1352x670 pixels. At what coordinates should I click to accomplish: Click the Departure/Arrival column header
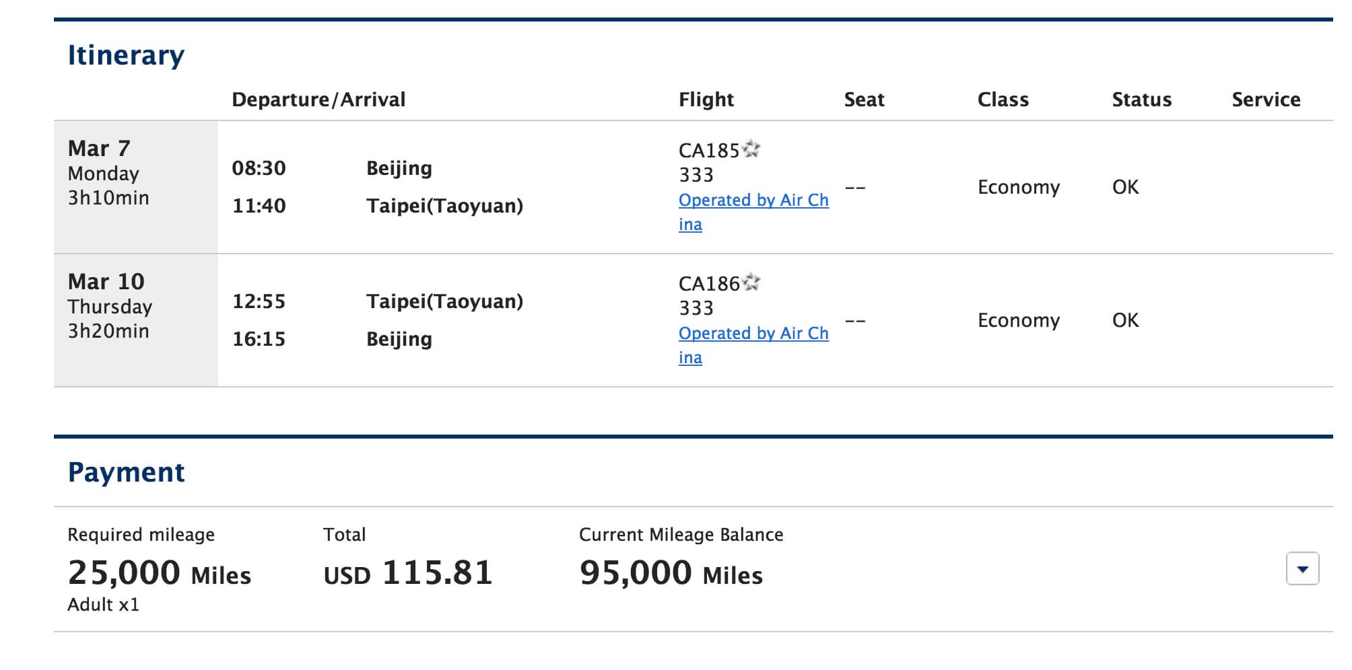pyautogui.click(x=318, y=100)
